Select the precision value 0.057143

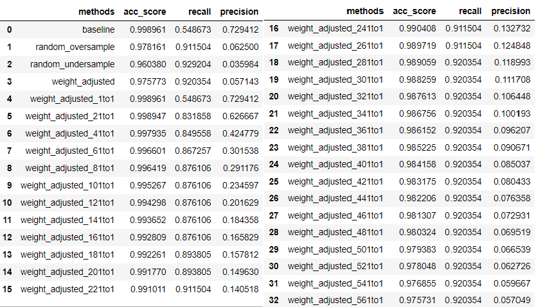point(240,82)
